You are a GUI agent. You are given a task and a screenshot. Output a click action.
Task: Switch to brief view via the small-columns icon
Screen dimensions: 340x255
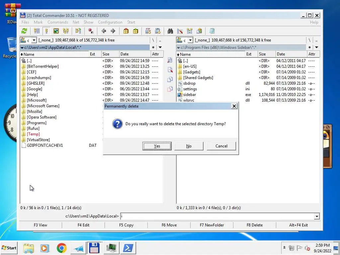click(37, 31)
